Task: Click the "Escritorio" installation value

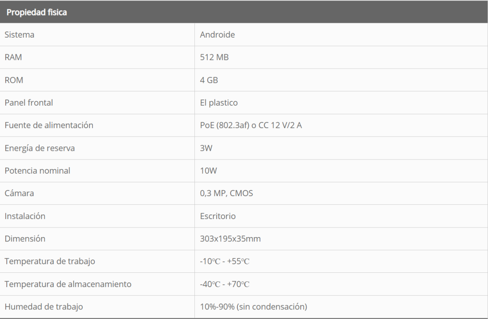Action: 218,216
